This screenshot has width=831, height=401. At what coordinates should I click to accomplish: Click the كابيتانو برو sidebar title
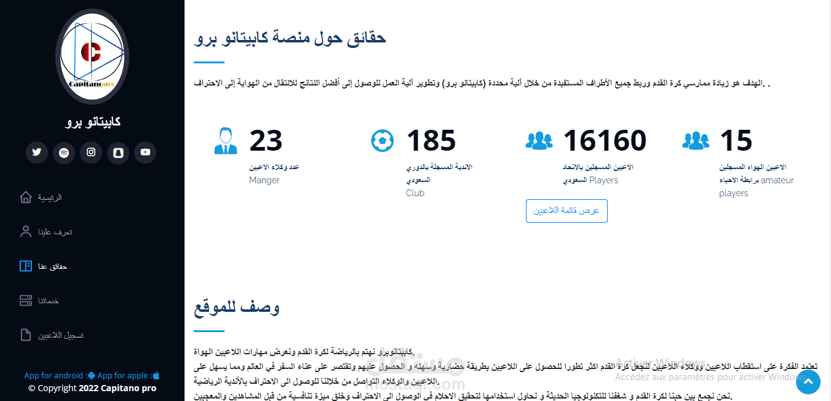92,122
